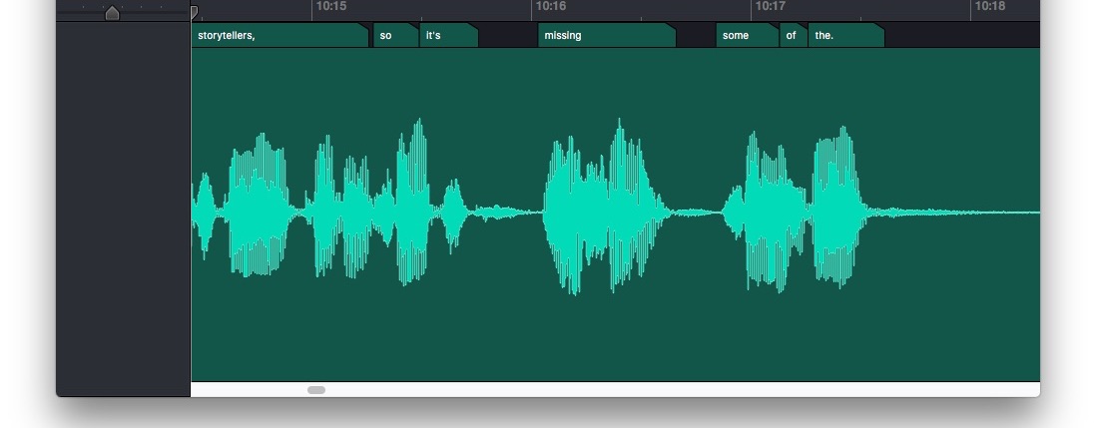
Task: Select the "the." word marker
Action: [x=846, y=35]
